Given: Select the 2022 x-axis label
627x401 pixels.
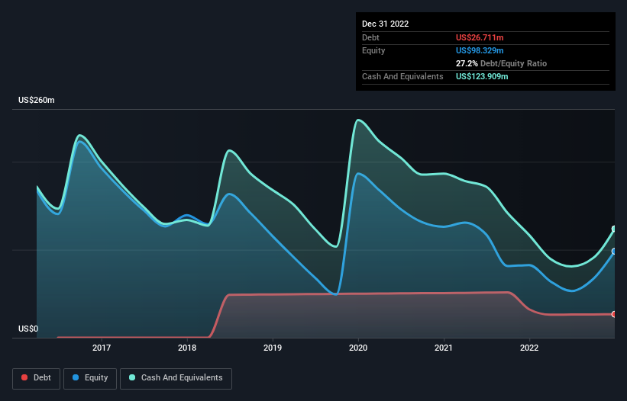Looking at the screenshot, I should pyautogui.click(x=529, y=348).
